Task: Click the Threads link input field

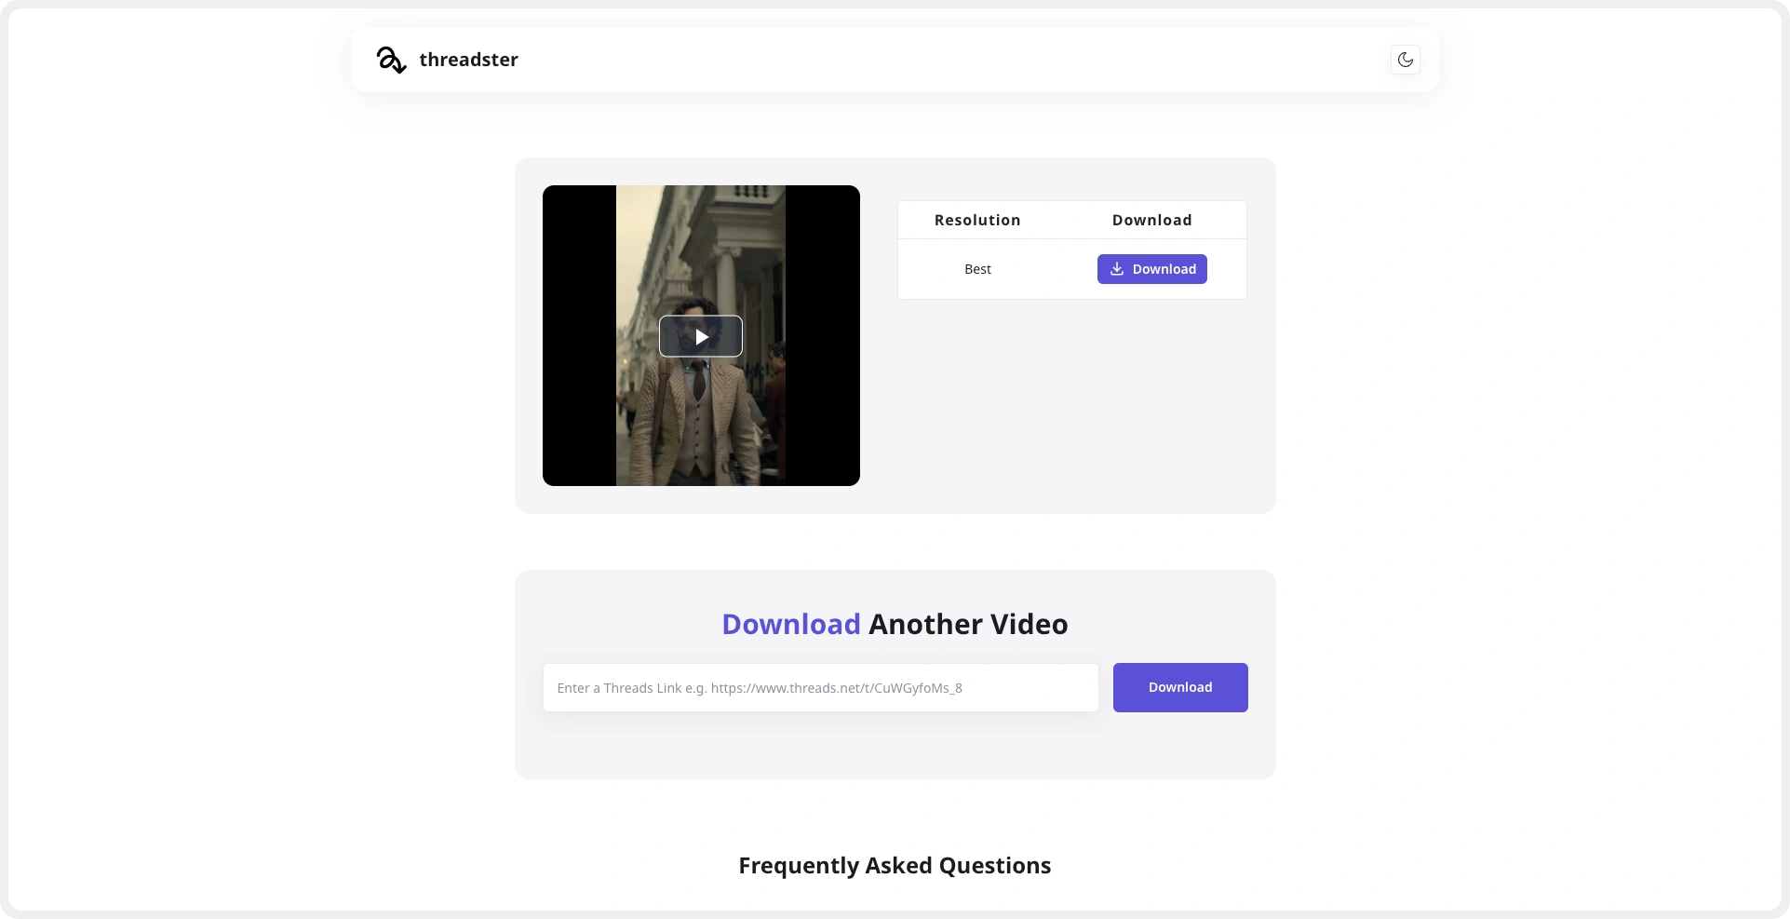Action: pyautogui.click(x=821, y=688)
